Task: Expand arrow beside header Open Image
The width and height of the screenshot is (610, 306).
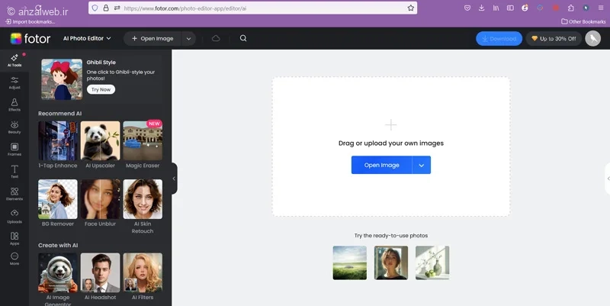Action: tap(188, 39)
